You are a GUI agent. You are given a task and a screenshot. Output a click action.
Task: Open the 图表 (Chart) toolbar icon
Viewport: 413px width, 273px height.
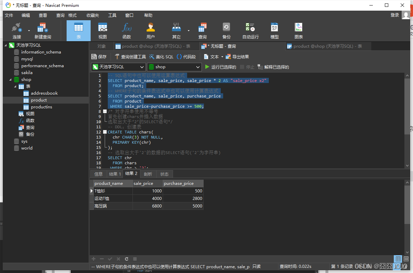[299, 31]
